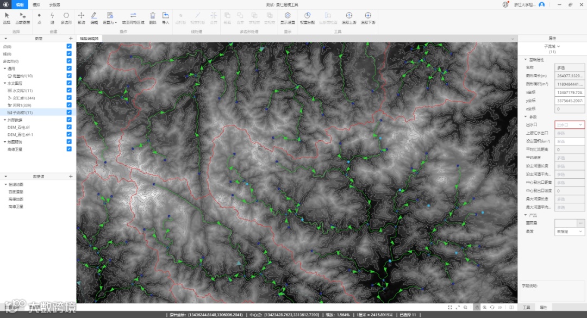Image resolution: width=587 pixels, height=318 pixels.
Task: Click zoom-in magnifier in bottom bar
Action: pos(485,307)
